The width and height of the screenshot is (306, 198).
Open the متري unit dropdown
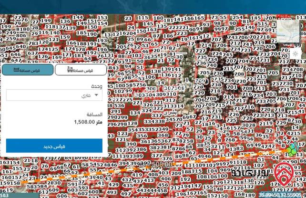(x=54, y=95)
